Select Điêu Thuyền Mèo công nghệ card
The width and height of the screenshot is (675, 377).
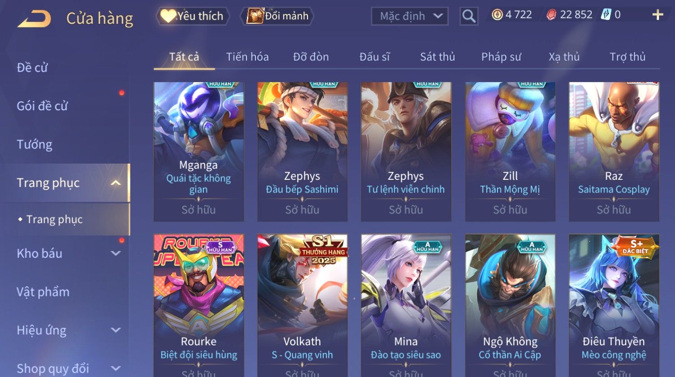[614, 305]
